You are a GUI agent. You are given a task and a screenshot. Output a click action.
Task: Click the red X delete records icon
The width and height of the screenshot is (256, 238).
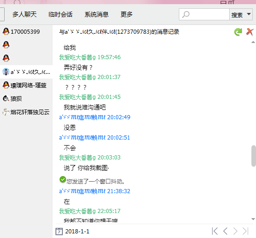coord(250,32)
